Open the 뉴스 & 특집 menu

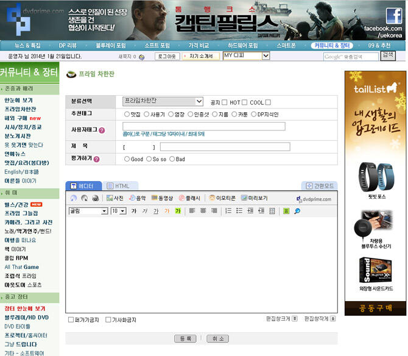click(x=27, y=46)
